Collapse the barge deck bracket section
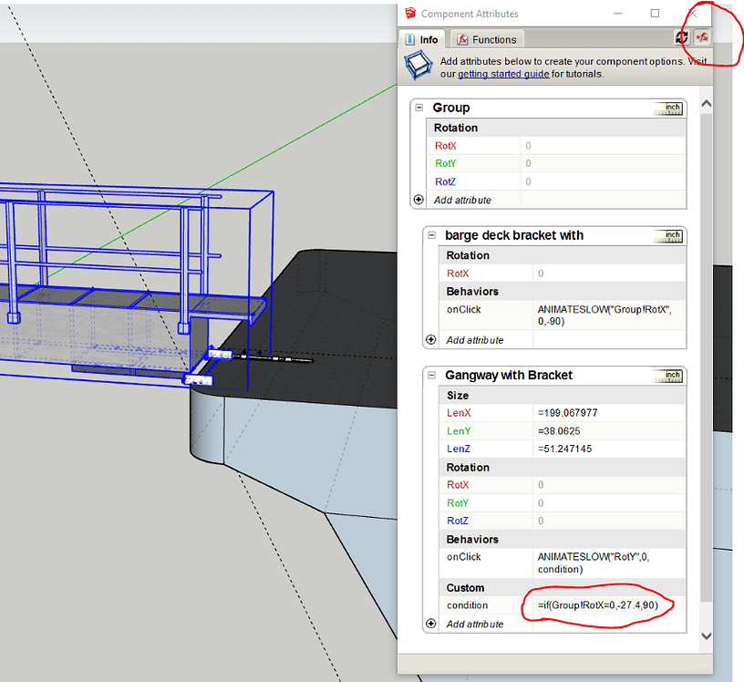744x682 pixels. click(430, 235)
